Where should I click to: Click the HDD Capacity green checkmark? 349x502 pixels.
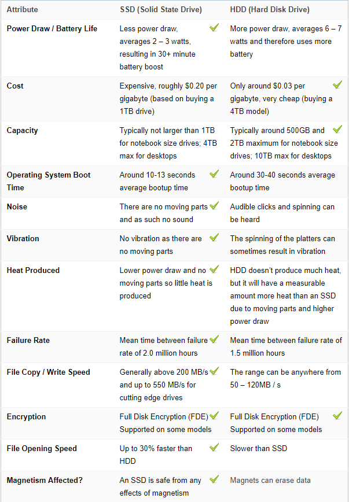click(x=337, y=130)
